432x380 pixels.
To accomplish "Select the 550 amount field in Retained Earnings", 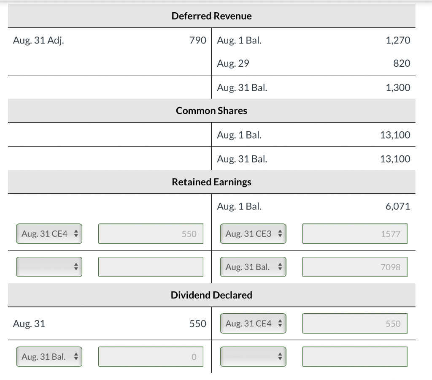I will 151,233.
